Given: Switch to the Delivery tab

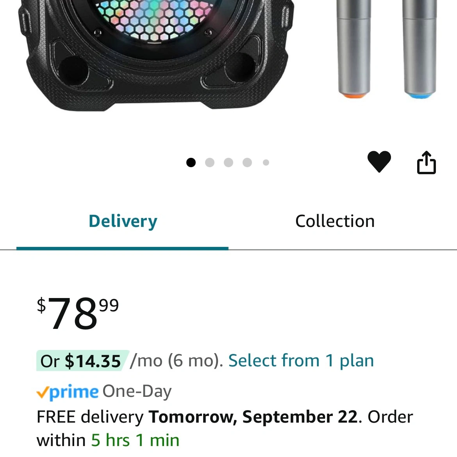Looking at the screenshot, I should (x=123, y=221).
